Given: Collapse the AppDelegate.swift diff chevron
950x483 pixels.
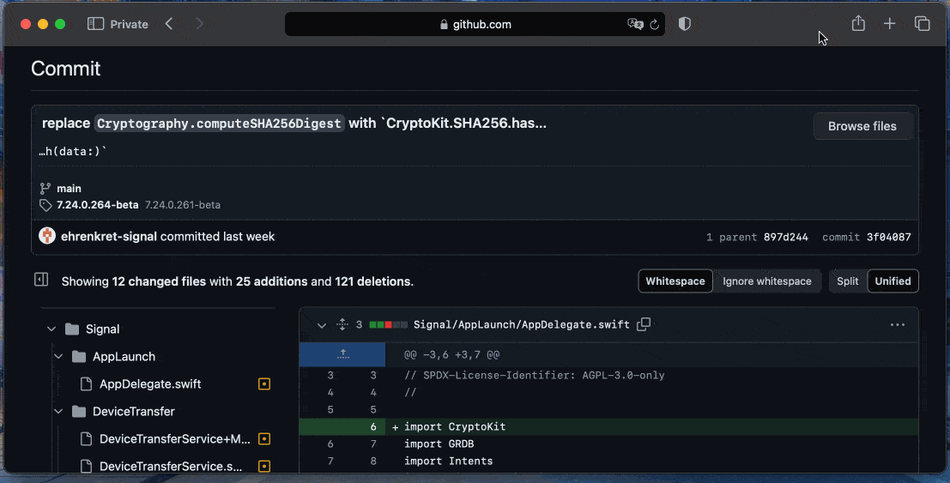Looking at the screenshot, I should coord(322,325).
